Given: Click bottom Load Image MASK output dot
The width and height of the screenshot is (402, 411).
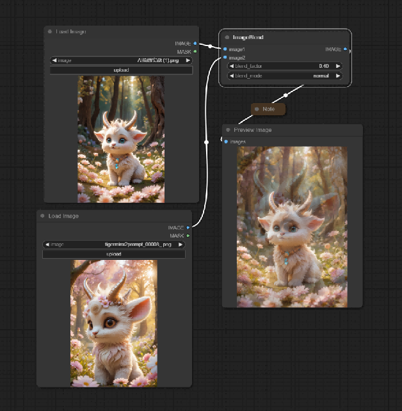Looking at the screenshot, I should pyautogui.click(x=188, y=236).
